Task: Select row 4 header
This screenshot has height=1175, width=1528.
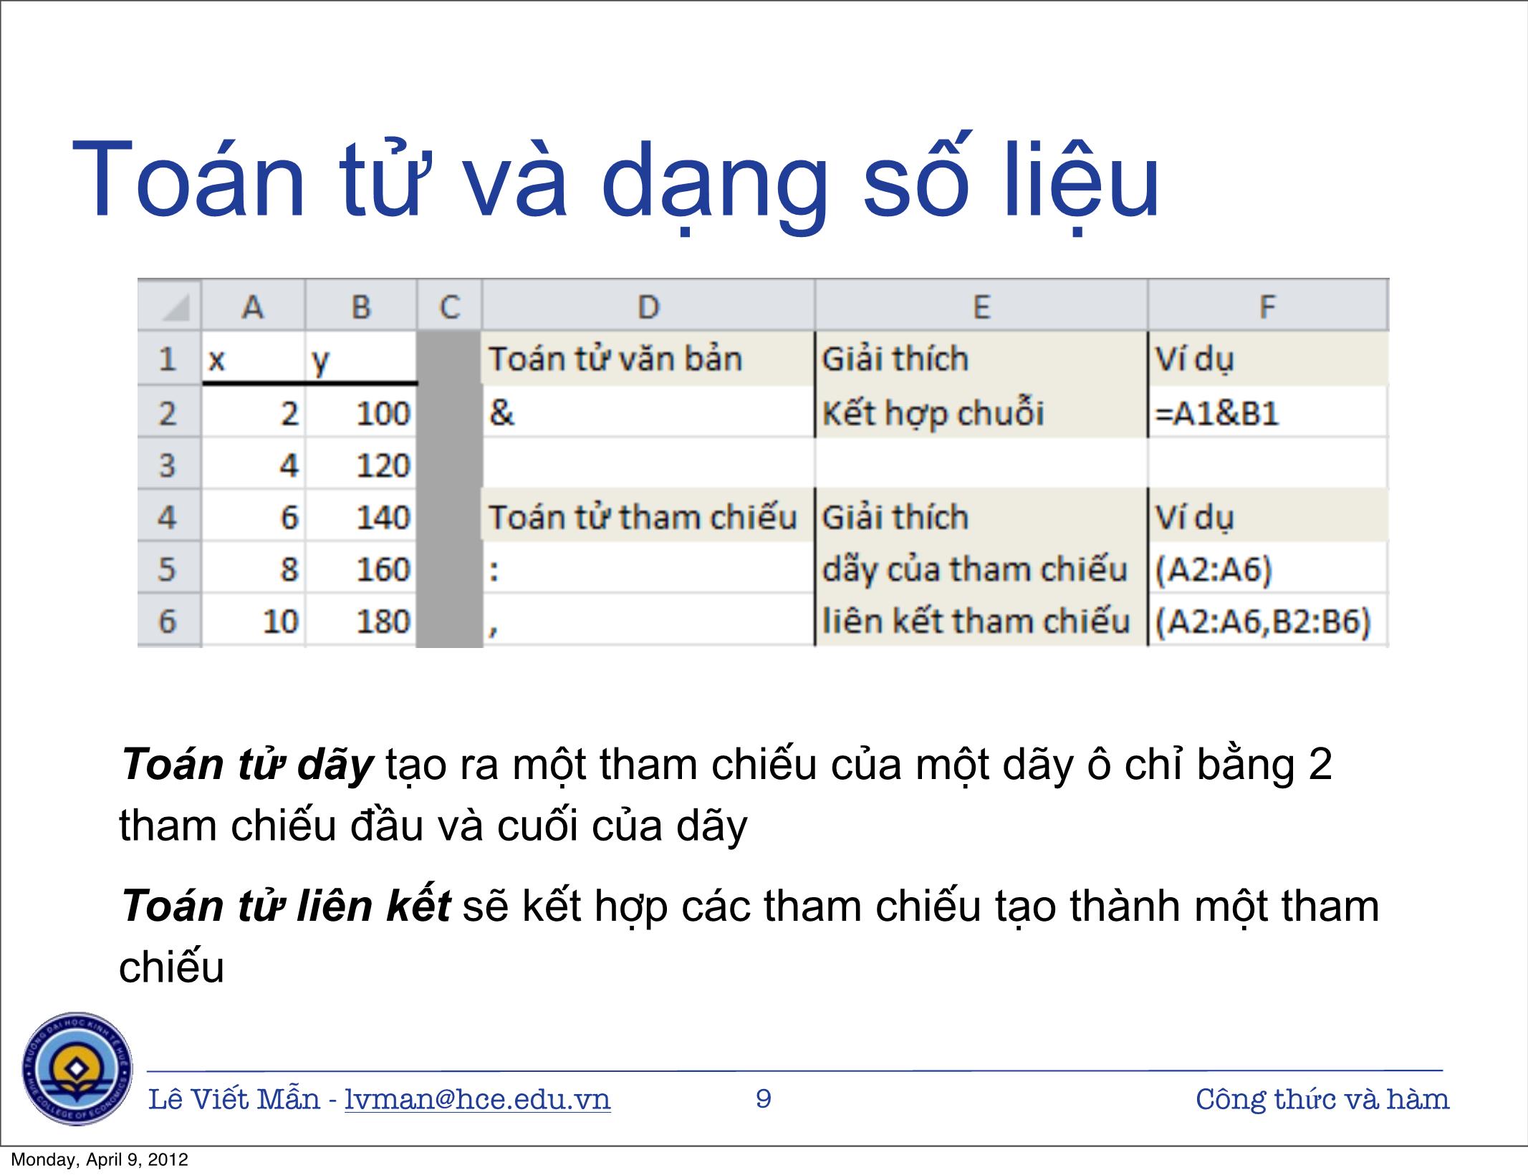Action: coord(169,516)
